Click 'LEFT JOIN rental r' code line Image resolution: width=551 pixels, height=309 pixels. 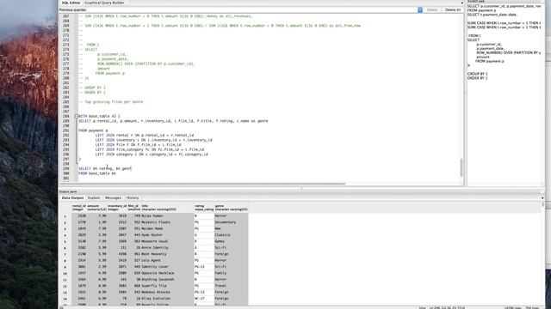145,136
